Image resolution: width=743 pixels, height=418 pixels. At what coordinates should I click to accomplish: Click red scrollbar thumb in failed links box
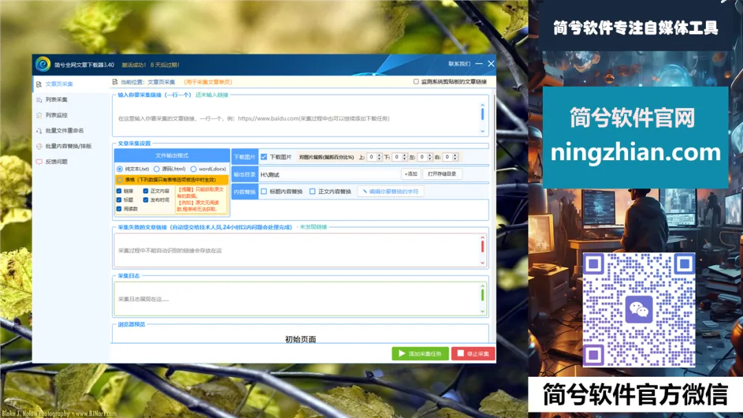[x=482, y=247]
